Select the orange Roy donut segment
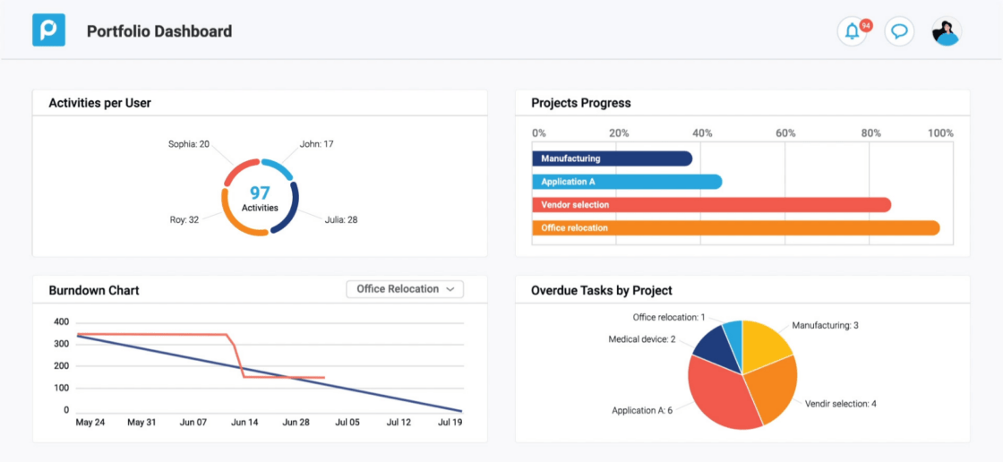This screenshot has height=462, width=1003. [234, 219]
